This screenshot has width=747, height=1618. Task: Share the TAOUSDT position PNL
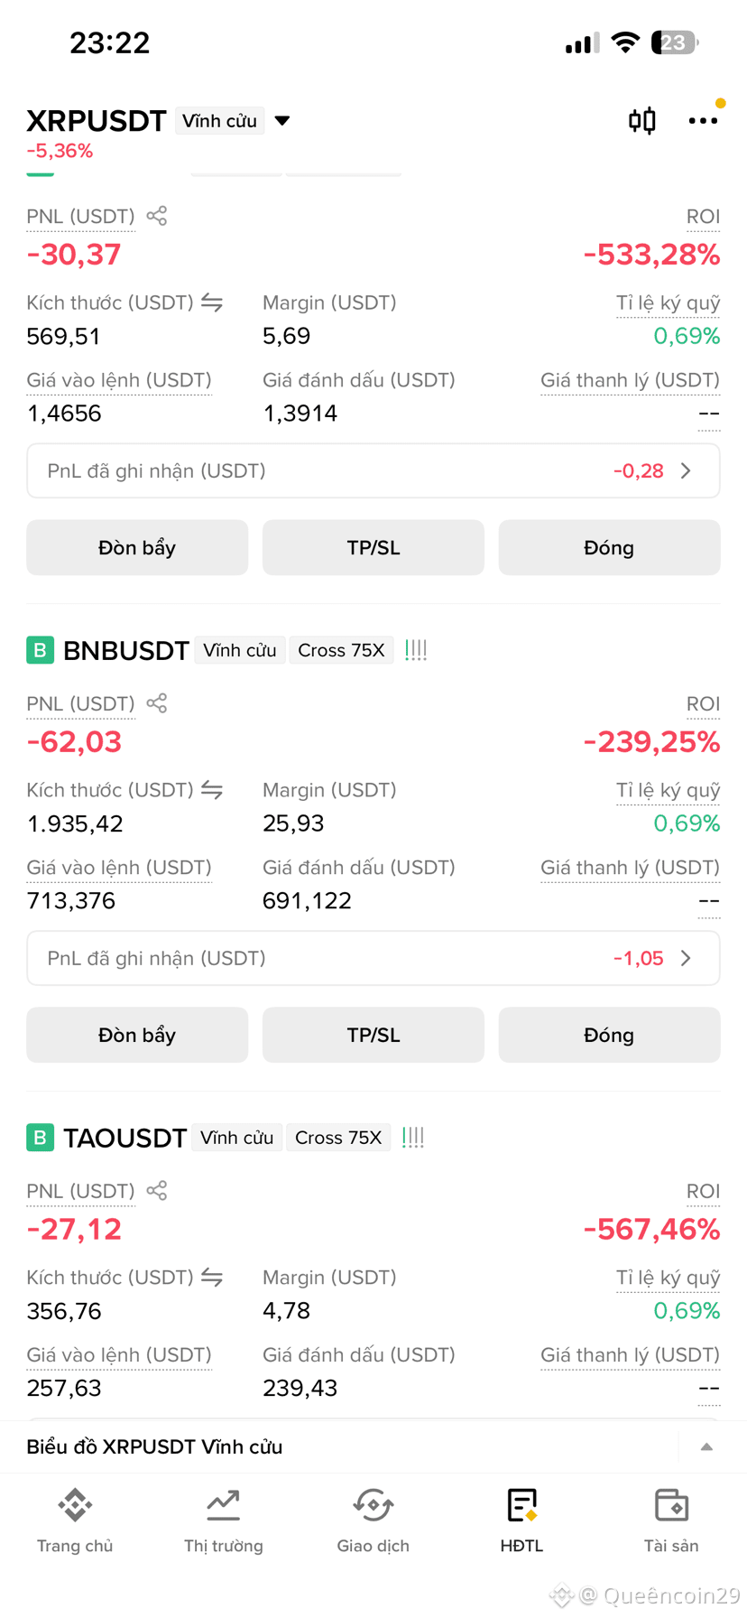pos(157,1191)
